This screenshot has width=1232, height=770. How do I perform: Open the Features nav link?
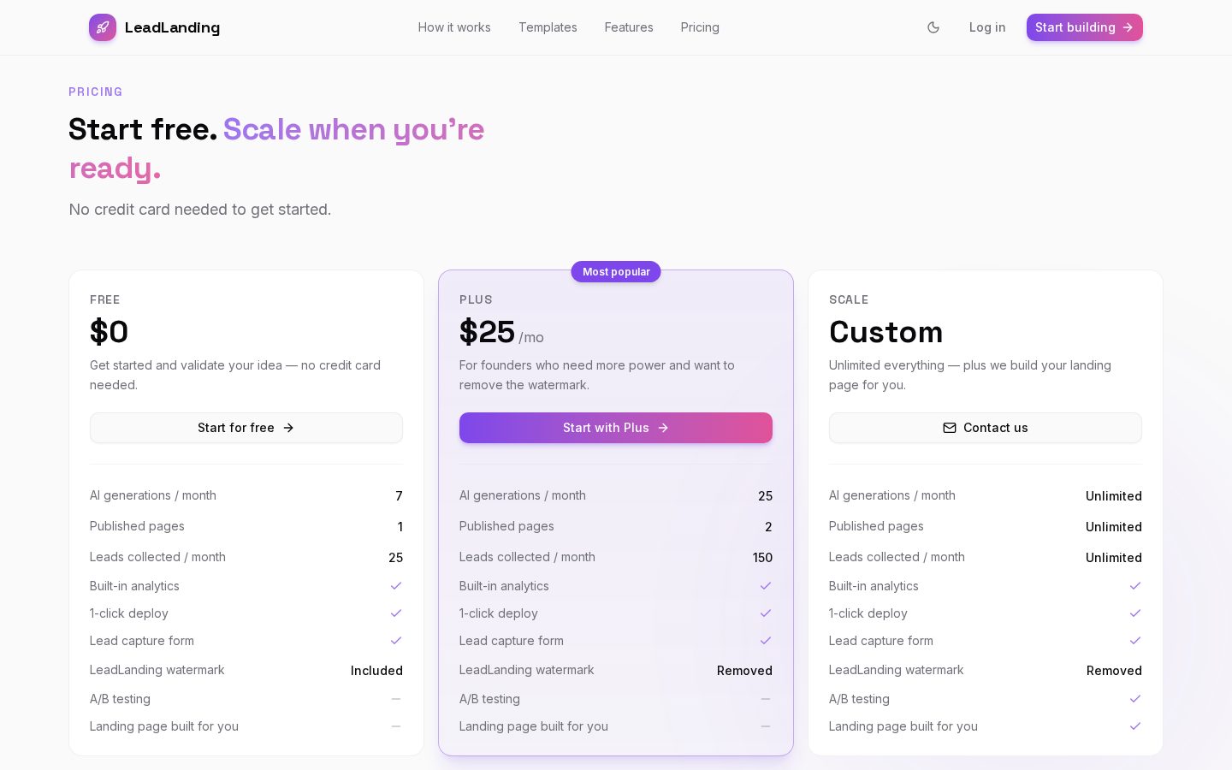pos(629,27)
